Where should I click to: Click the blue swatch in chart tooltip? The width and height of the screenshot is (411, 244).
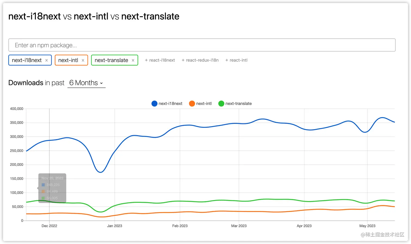(43, 185)
